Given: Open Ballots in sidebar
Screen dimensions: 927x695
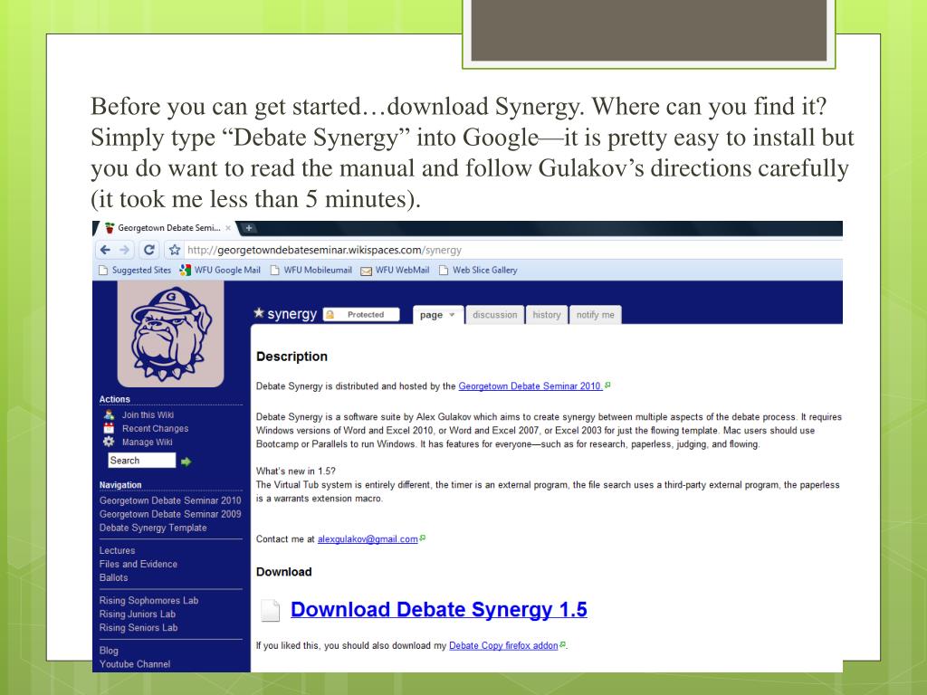Looking at the screenshot, I should coord(113,577).
